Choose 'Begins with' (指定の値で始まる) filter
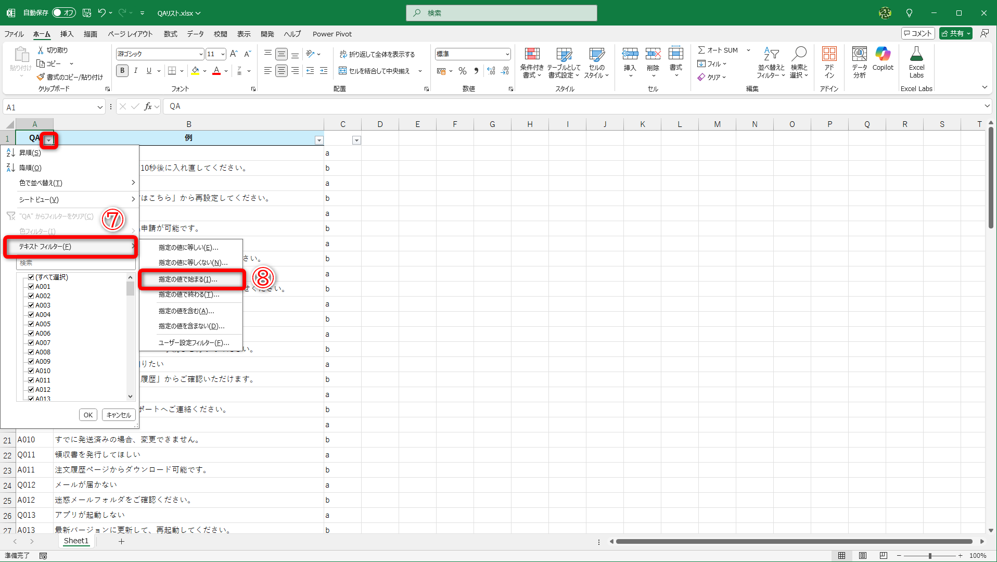Image resolution: width=997 pixels, height=562 pixels. [191, 279]
